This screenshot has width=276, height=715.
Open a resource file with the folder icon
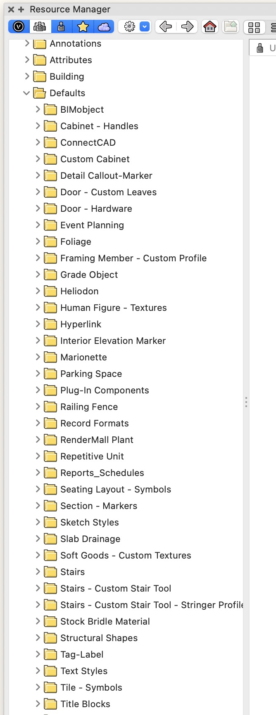coord(230,26)
